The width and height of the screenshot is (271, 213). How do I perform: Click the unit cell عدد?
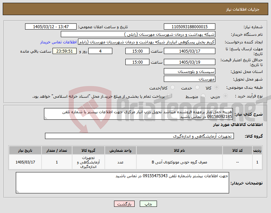(121, 162)
